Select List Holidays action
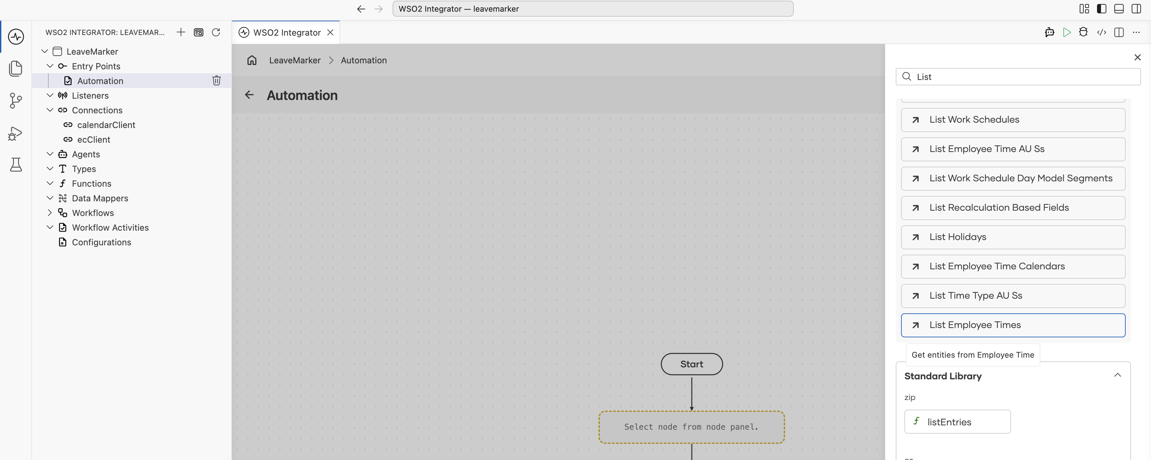Screen dimensions: 1151x460 (1013, 237)
